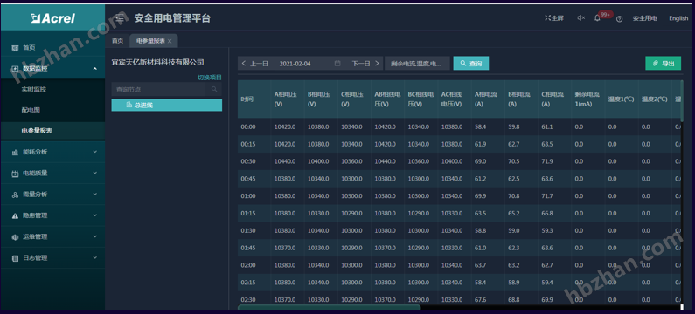The height and width of the screenshot is (314, 695).
Task: Switch language to English
Action: [678, 18]
